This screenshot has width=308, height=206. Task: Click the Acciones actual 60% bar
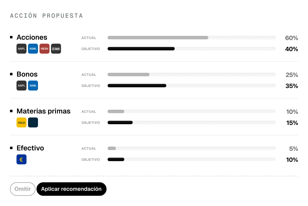click(x=191, y=38)
